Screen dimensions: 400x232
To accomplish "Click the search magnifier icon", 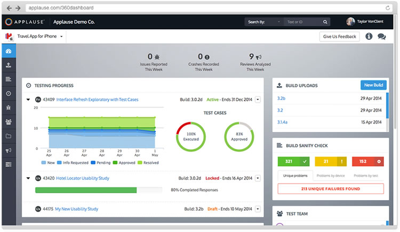I will coord(325,22).
